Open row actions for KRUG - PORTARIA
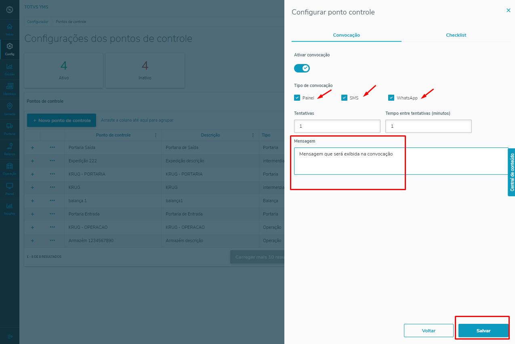Image resolution: width=515 pixels, height=344 pixels. coord(52,174)
